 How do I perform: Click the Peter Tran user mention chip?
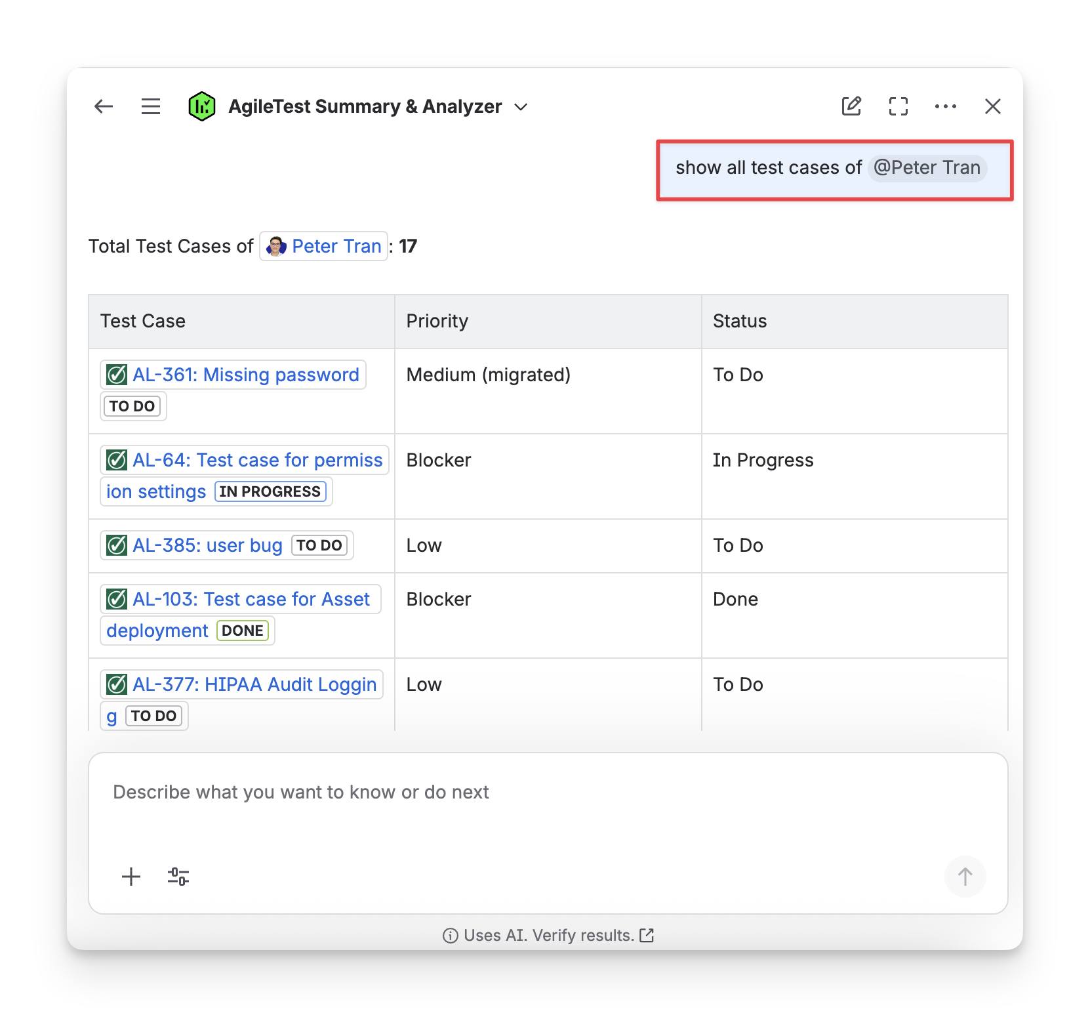point(324,246)
